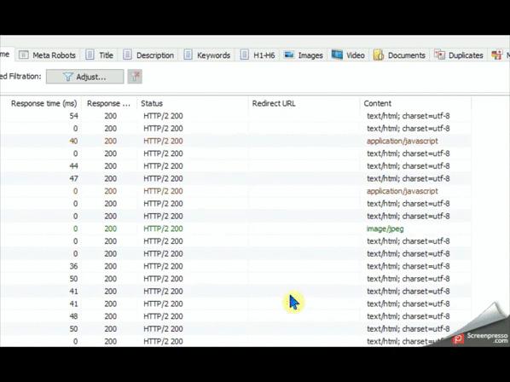Open the Description tab
The height and width of the screenshot is (382, 510).
point(149,55)
